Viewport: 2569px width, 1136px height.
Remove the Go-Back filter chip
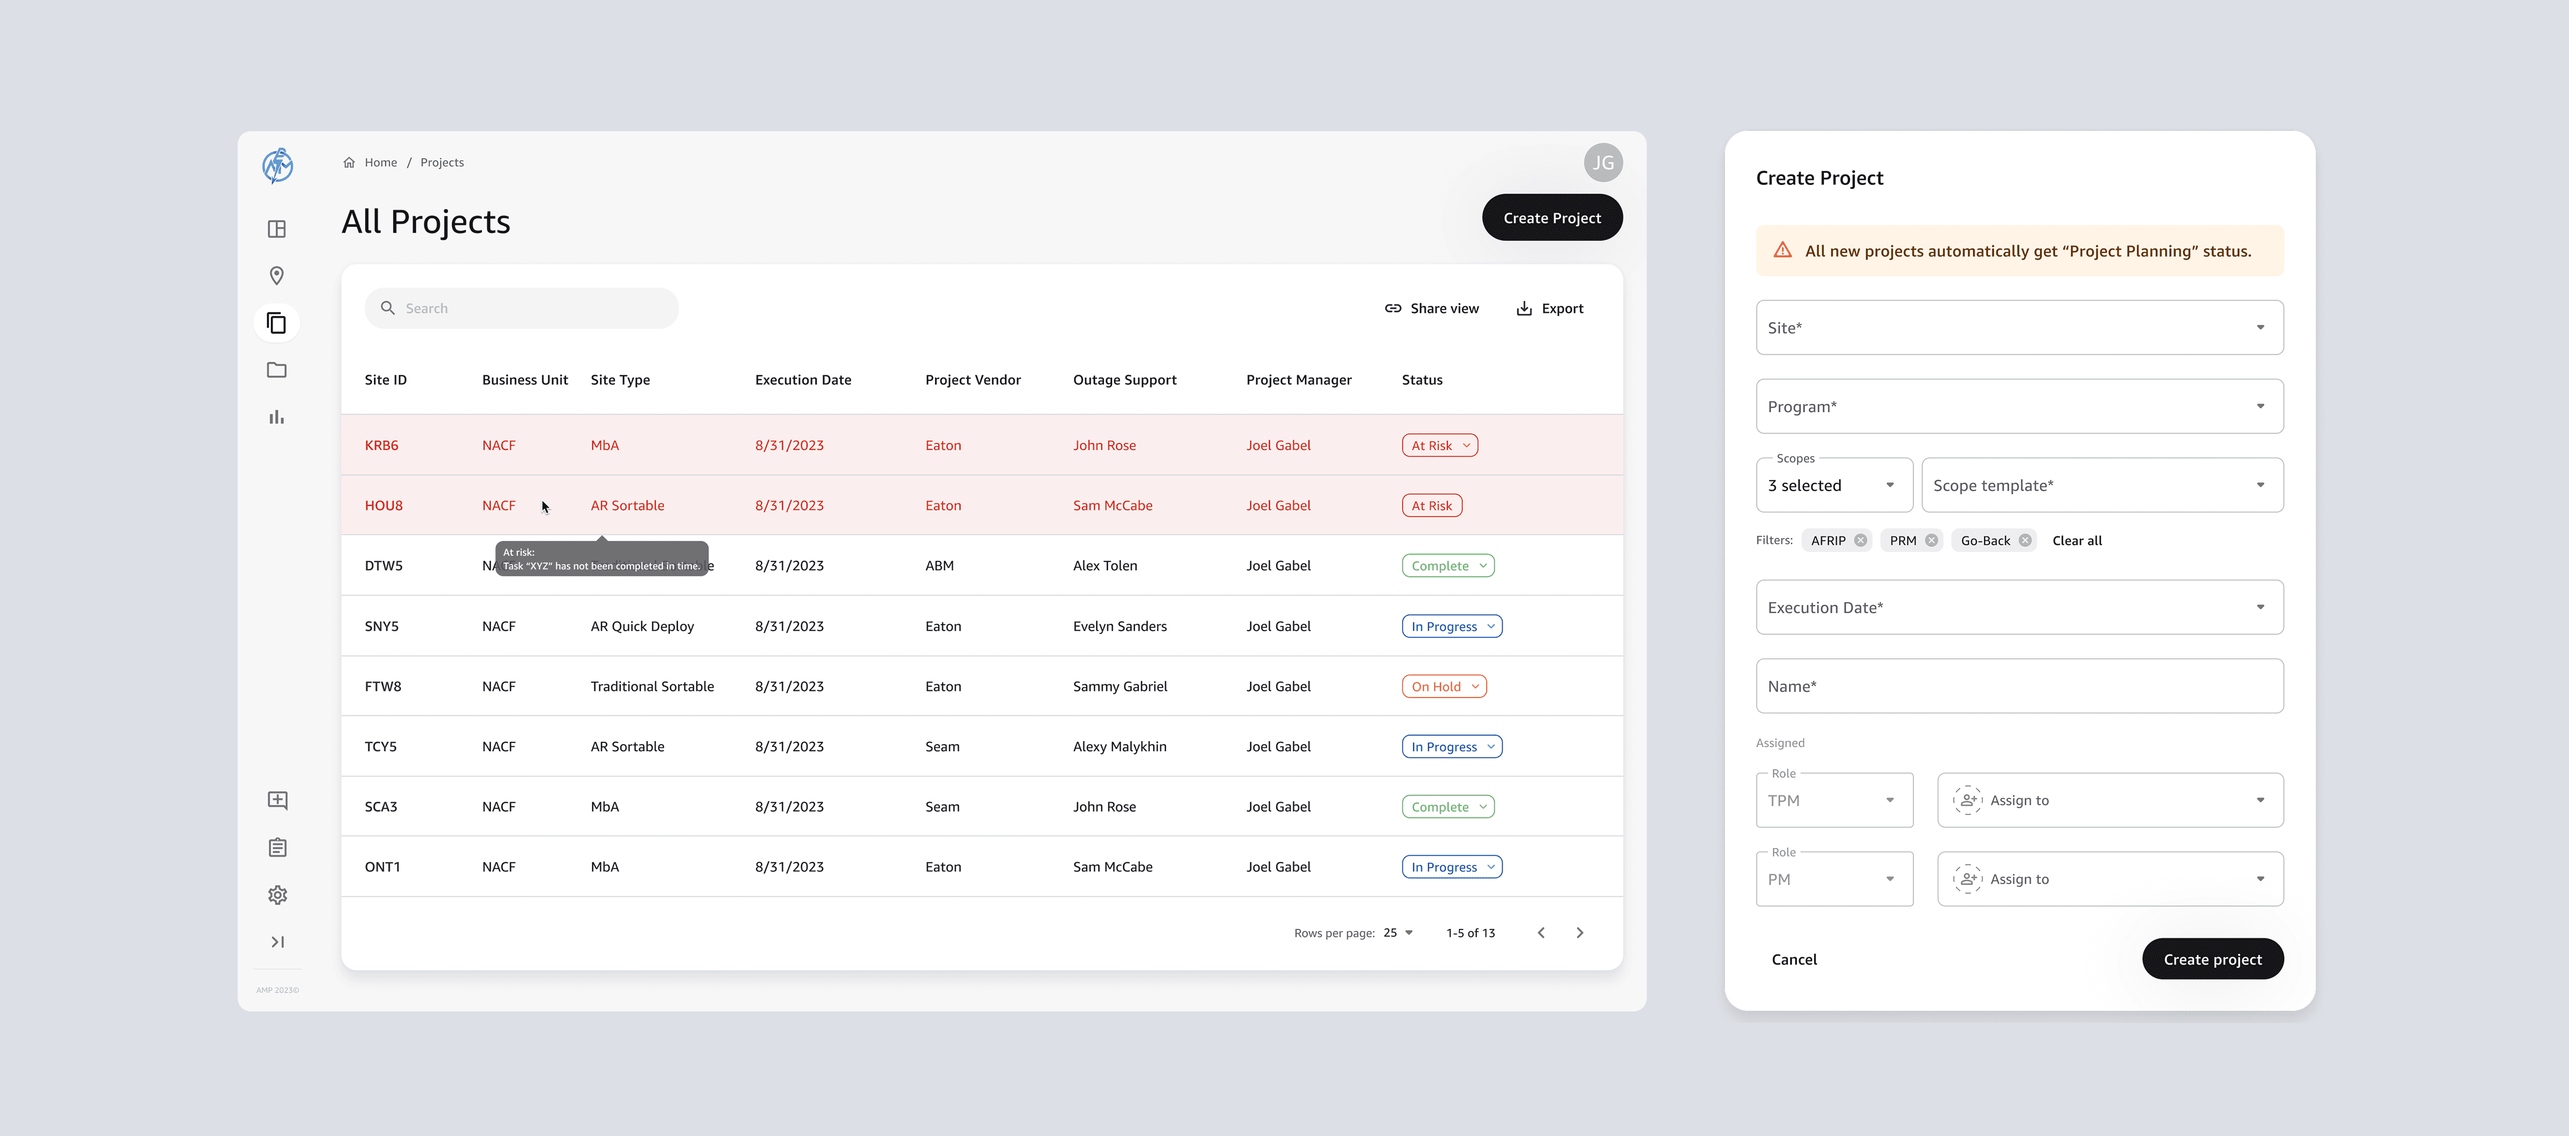click(2025, 540)
